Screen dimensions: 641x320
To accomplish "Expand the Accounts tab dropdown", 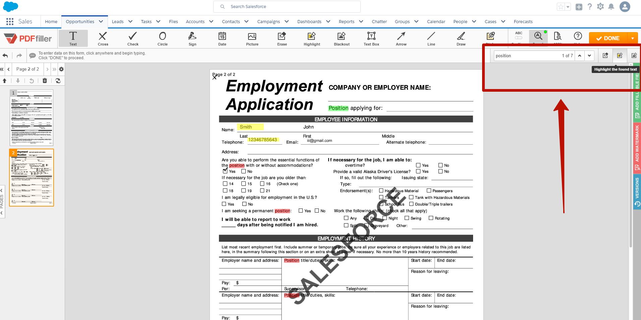I will (211, 21).
